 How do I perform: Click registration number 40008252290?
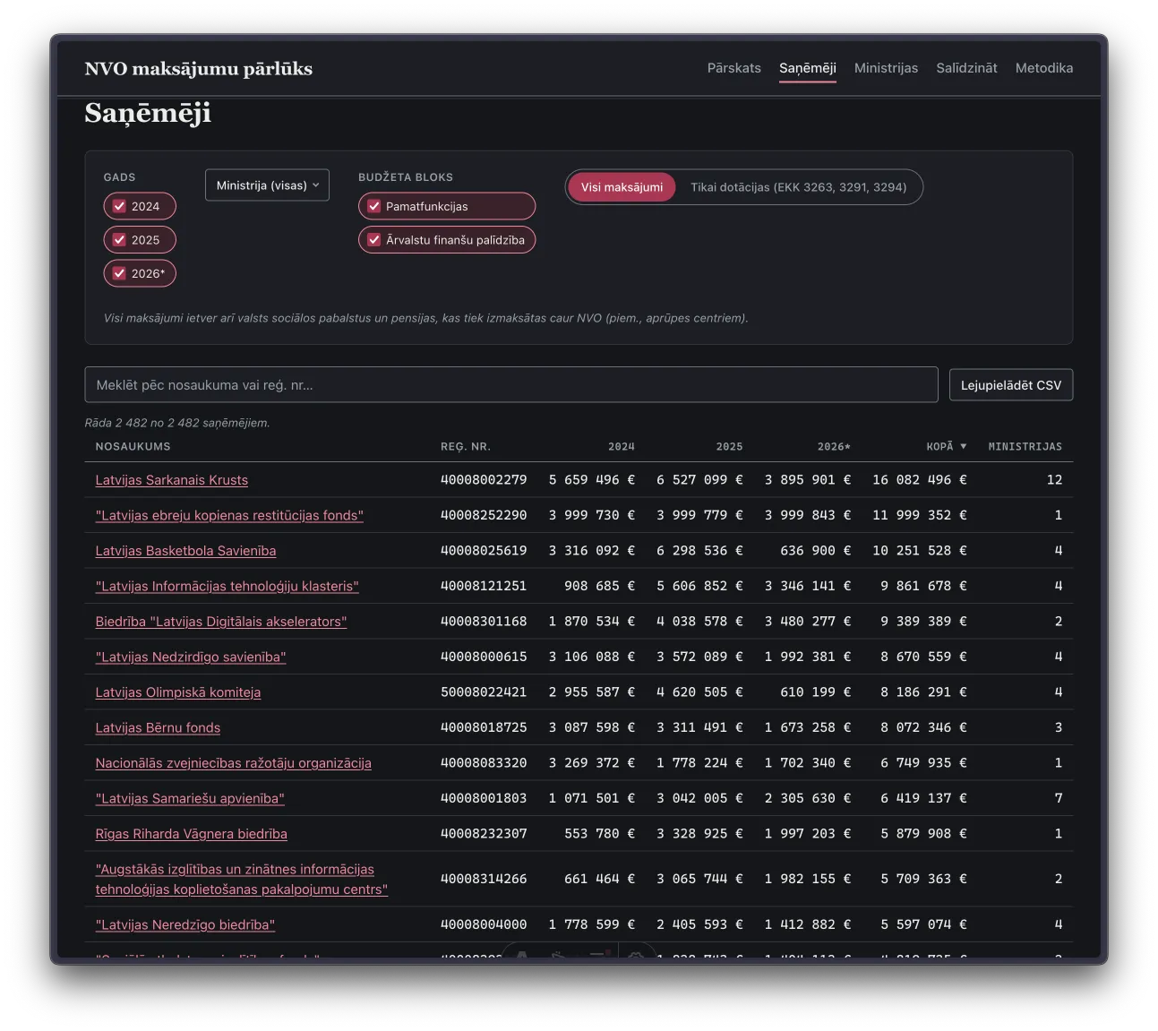click(484, 515)
